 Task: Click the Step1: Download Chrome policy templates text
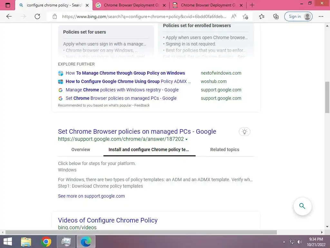point(101,186)
